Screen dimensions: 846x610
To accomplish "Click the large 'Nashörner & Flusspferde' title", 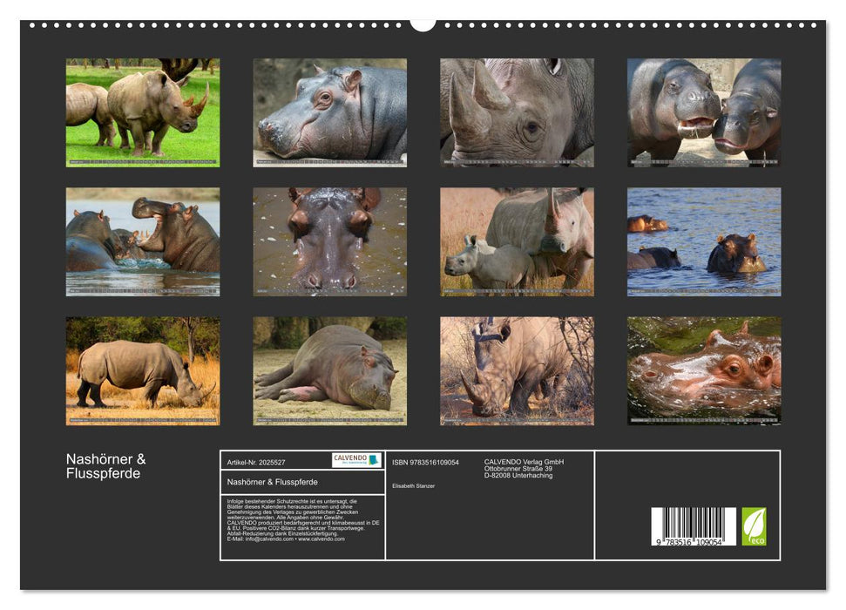I will coord(106,466).
